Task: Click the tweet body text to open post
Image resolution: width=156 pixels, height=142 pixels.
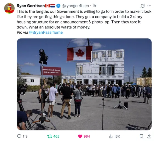Action: (x=84, y=19)
